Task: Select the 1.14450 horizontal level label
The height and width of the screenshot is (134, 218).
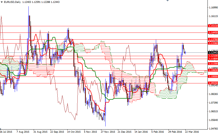Action: pyautogui.click(x=213, y=33)
